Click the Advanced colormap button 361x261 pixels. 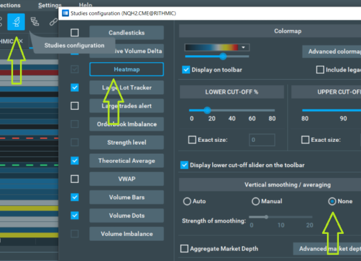tap(331, 51)
